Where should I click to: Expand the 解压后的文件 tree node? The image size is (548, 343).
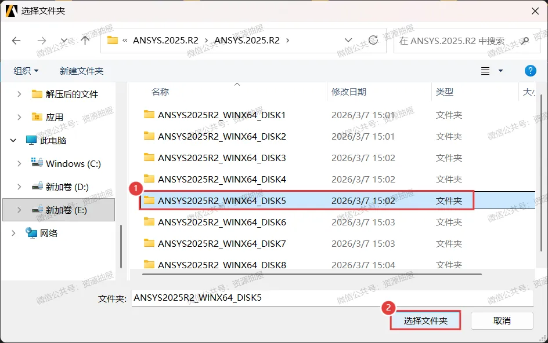[x=19, y=94]
